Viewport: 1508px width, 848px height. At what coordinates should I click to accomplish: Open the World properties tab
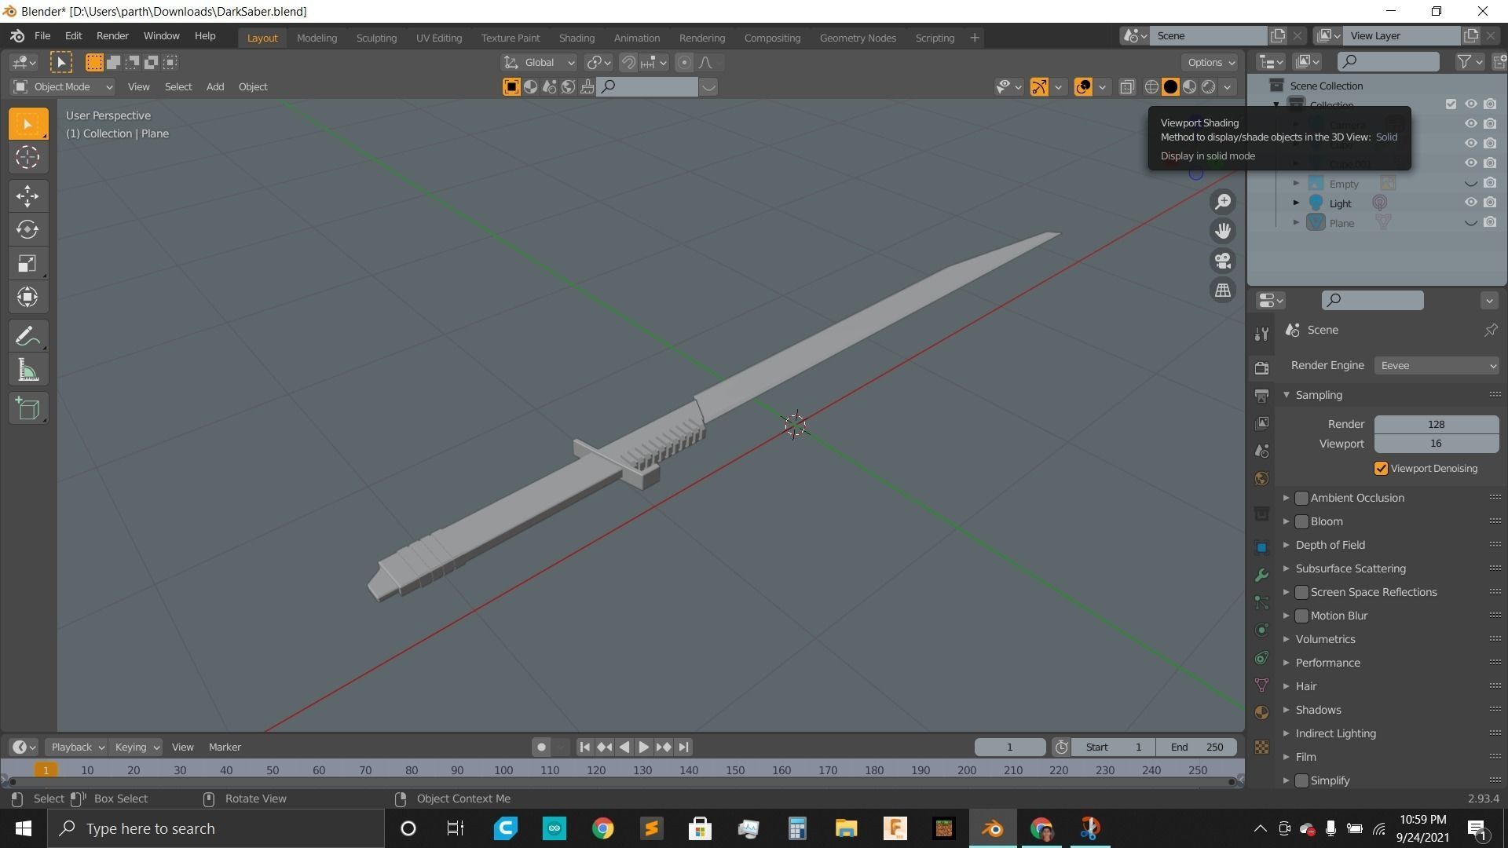1261,478
